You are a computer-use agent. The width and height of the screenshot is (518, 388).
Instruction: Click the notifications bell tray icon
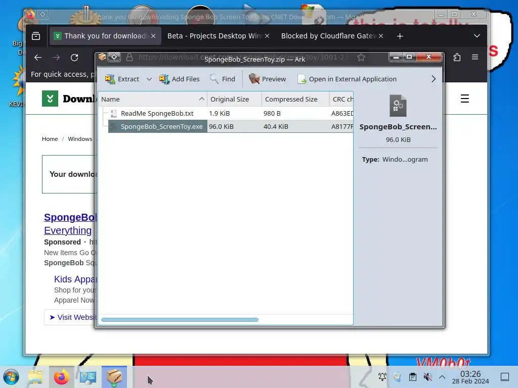(382, 377)
